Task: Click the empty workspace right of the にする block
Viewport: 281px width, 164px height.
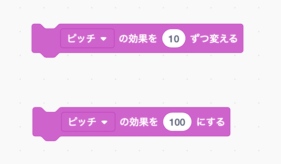Action: pos(255,122)
